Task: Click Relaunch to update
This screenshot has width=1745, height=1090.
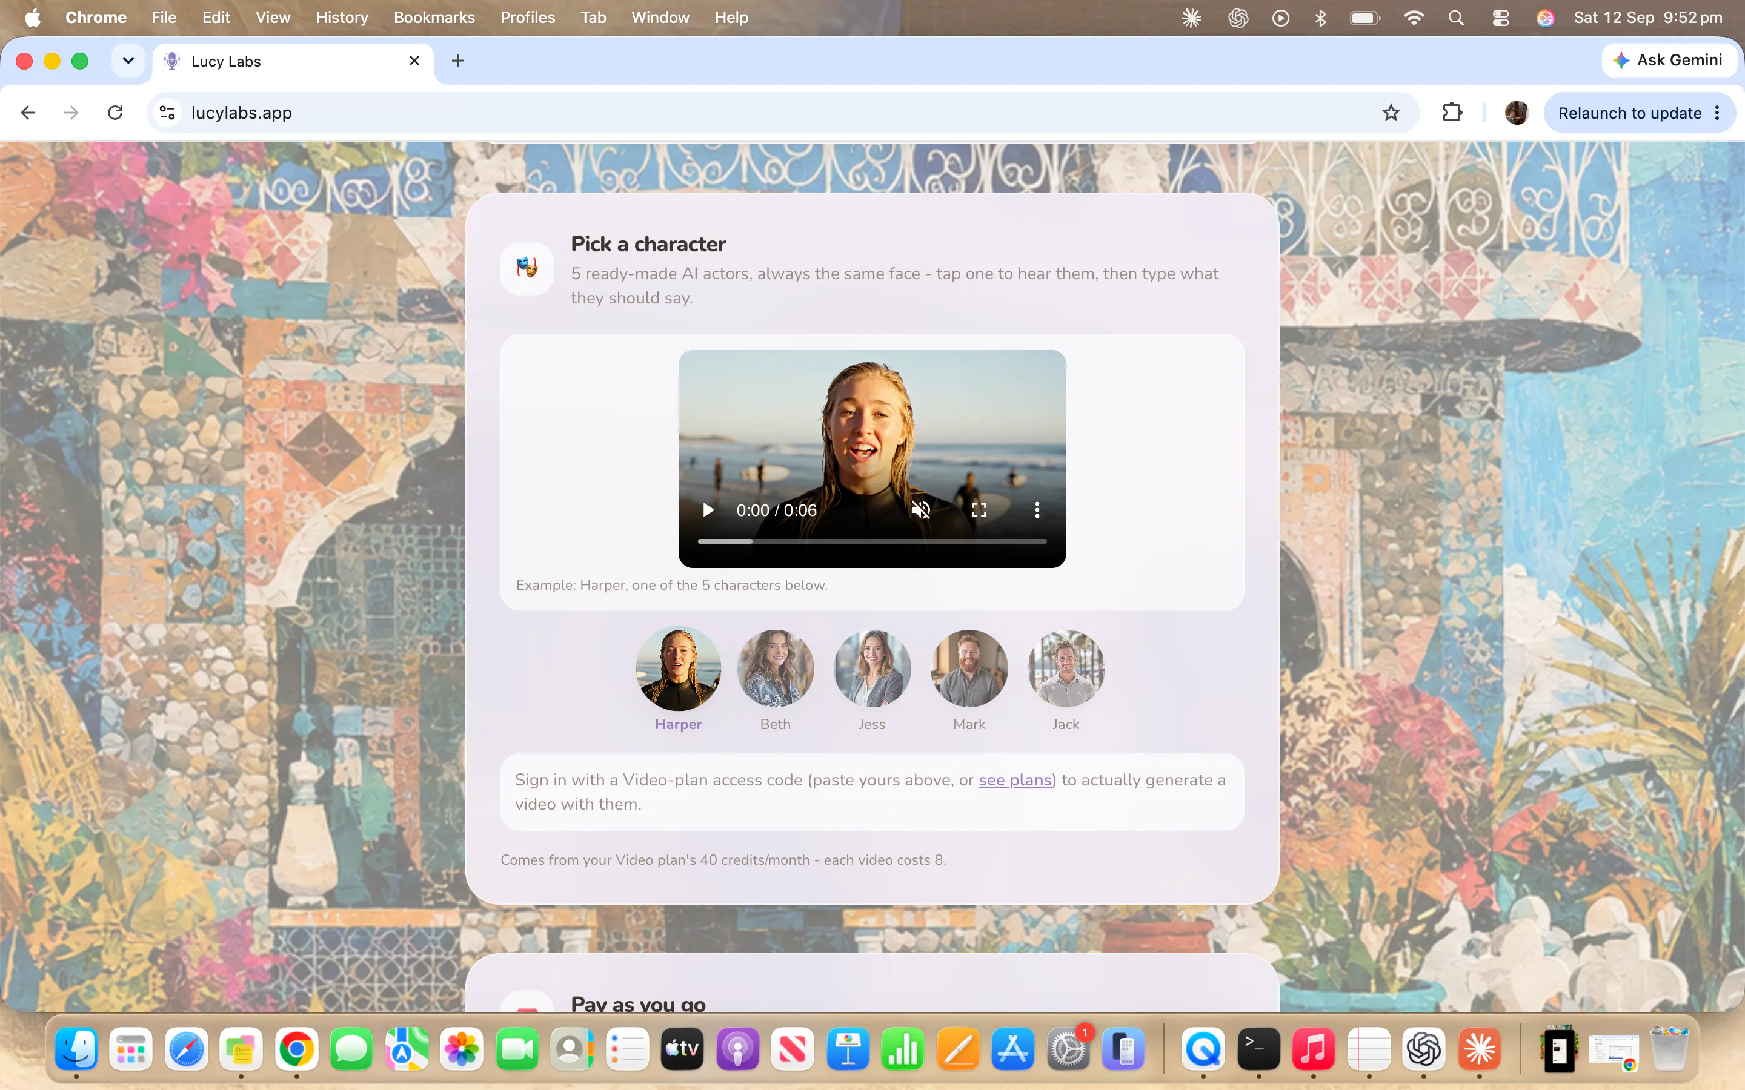Action: tap(1629, 113)
